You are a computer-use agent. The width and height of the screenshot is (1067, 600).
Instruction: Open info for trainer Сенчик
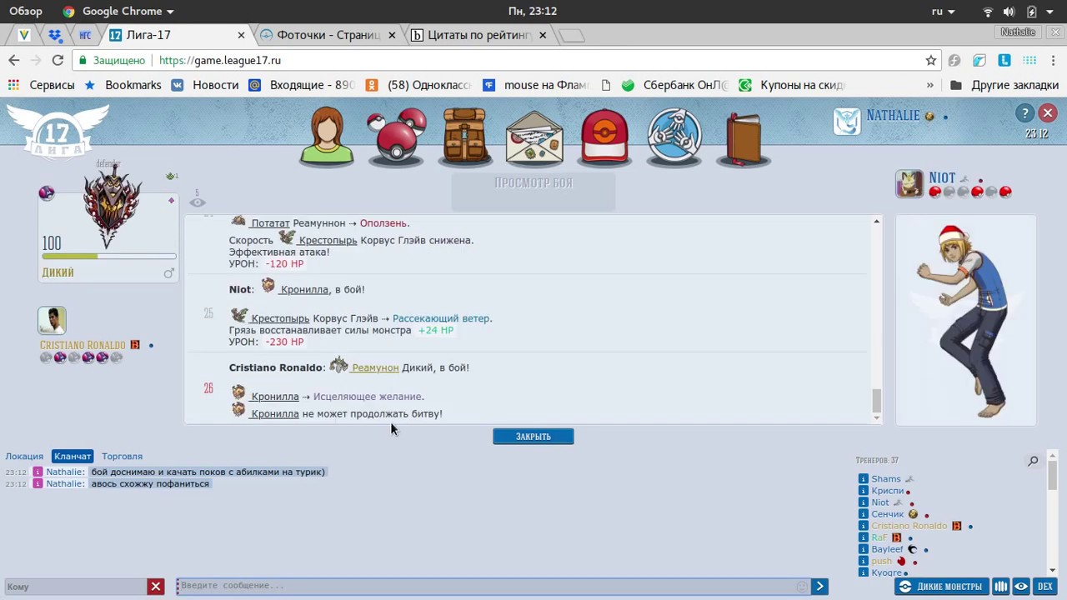tap(864, 514)
